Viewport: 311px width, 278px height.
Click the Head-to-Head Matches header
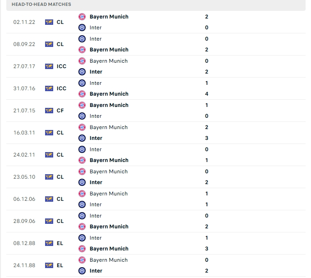pyautogui.click(x=41, y=5)
